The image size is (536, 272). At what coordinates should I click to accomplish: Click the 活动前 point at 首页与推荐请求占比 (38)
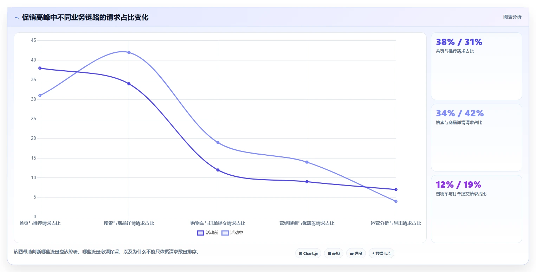(x=40, y=68)
